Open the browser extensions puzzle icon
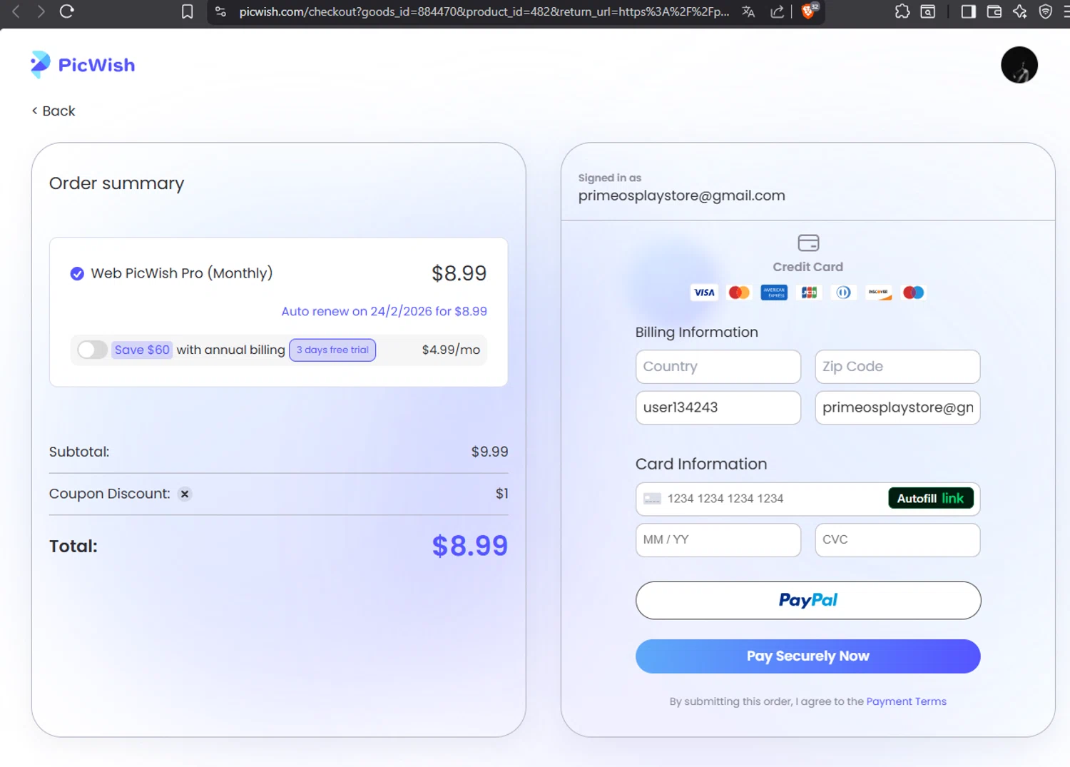The width and height of the screenshot is (1070, 767). [902, 11]
